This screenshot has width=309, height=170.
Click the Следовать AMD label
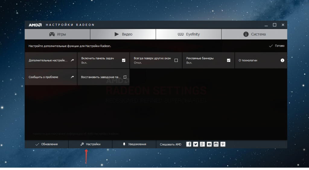171,144
